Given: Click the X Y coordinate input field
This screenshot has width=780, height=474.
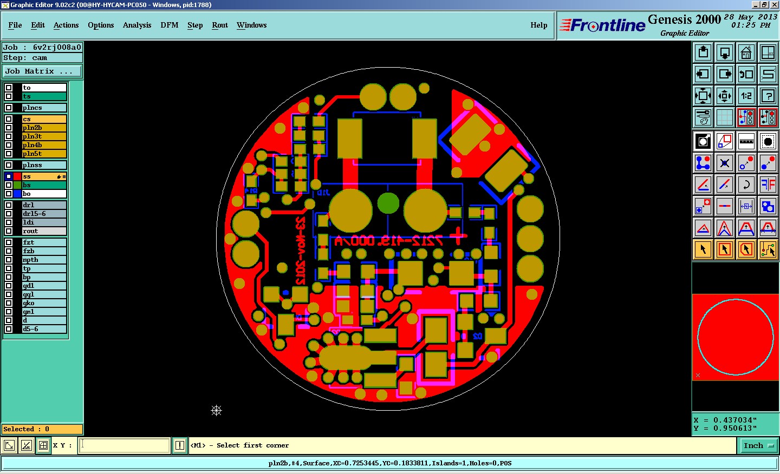Looking at the screenshot, I should pos(125,445).
